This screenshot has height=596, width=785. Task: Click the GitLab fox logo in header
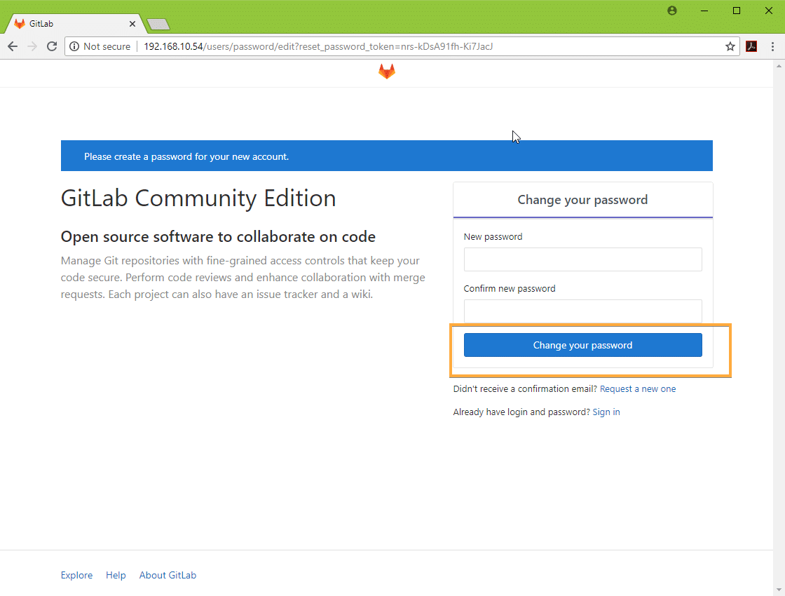click(x=386, y=71)
